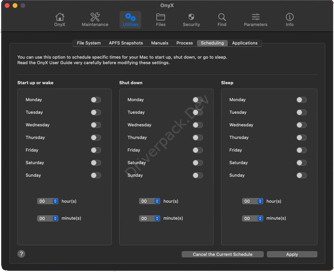The width and height of the screenshot is (334, 272).
Task: Open minute(s) dropdown for Start up or wake
Action: pos(47,218)
